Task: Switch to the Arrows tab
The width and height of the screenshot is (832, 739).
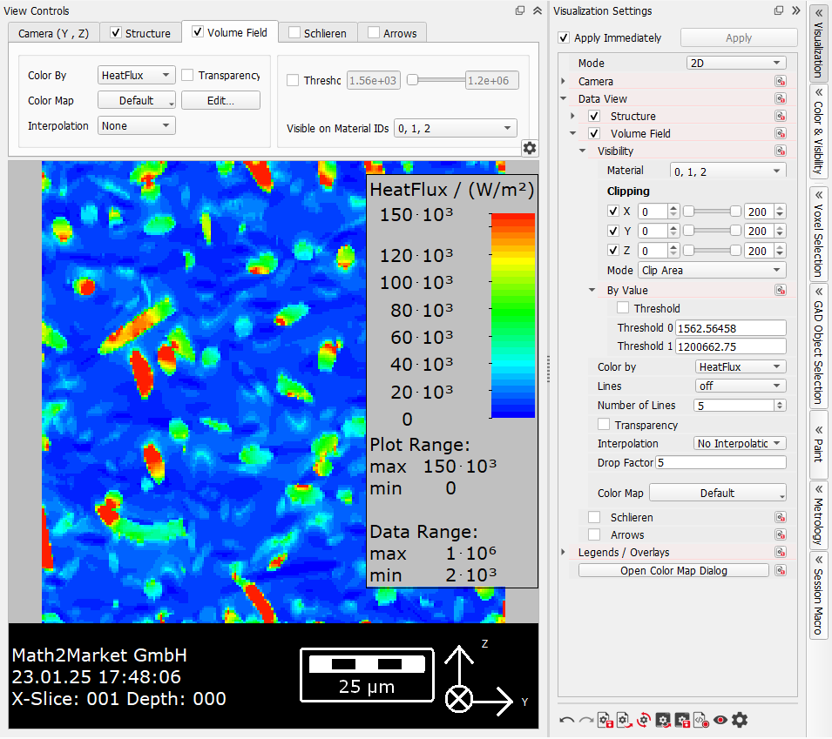Action: pos(392,33)
